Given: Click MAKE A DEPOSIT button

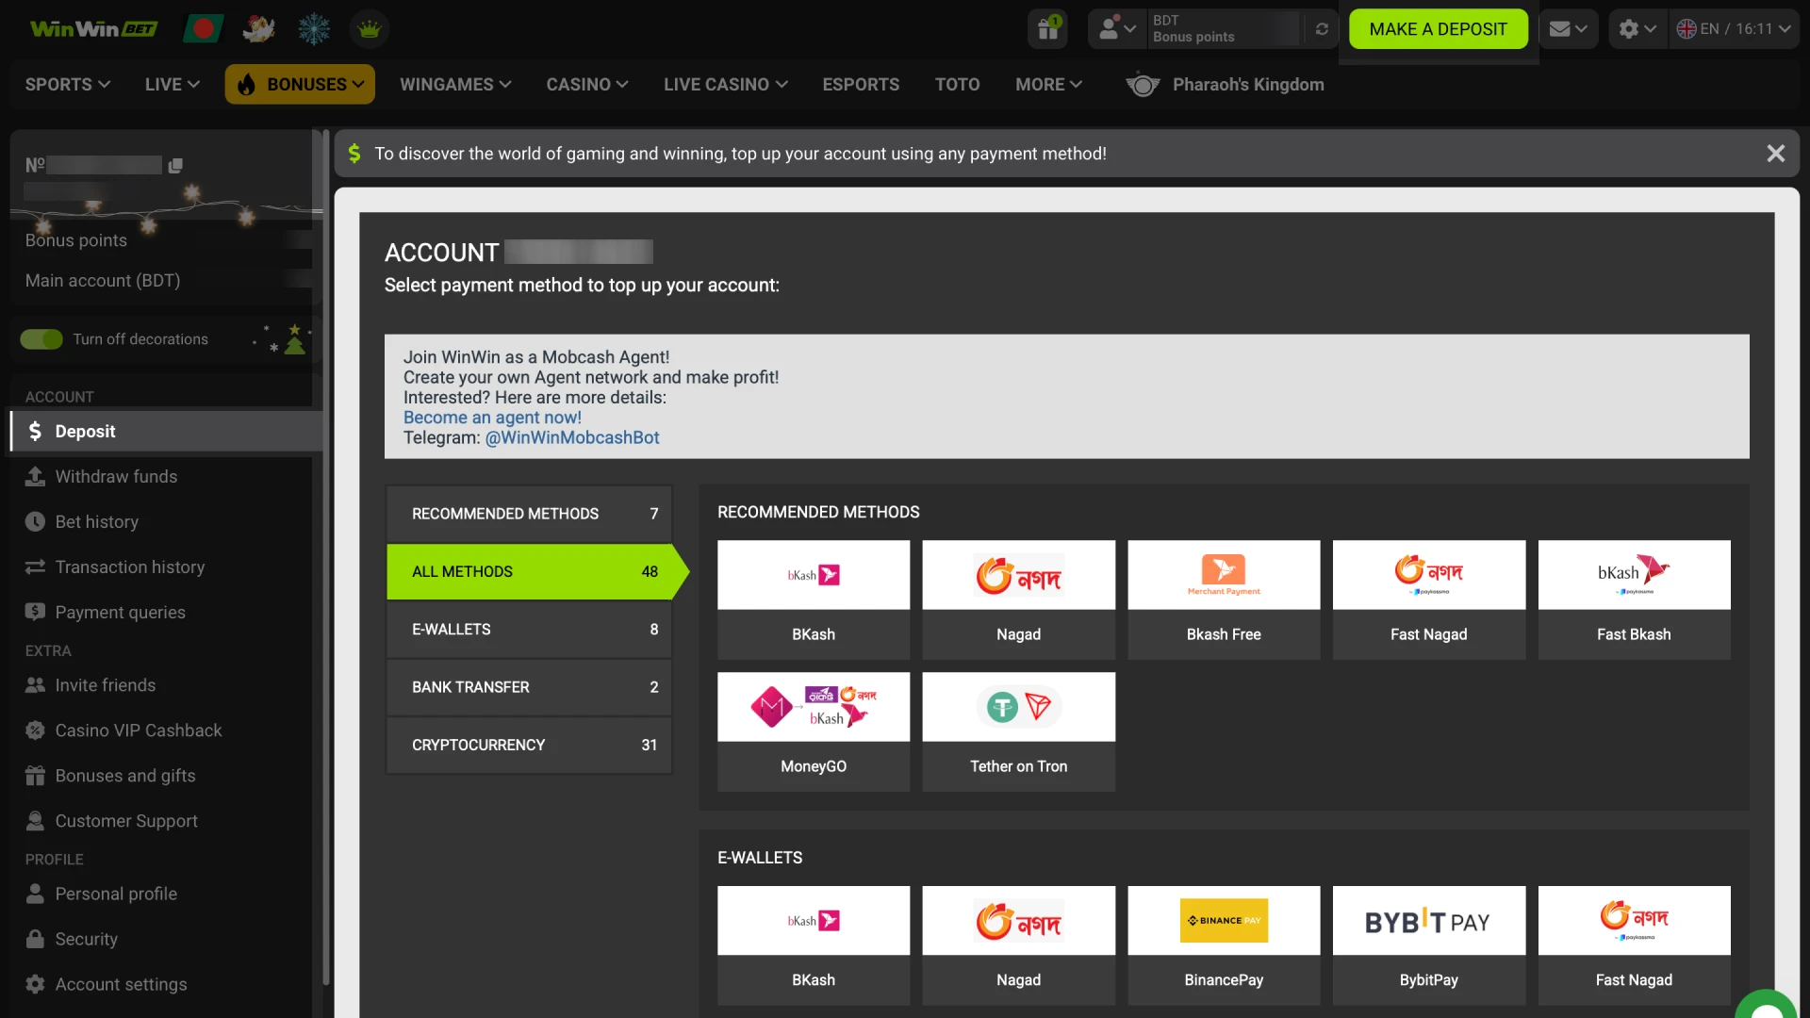Looking at the screenshot, I should tap(1438, 28).
